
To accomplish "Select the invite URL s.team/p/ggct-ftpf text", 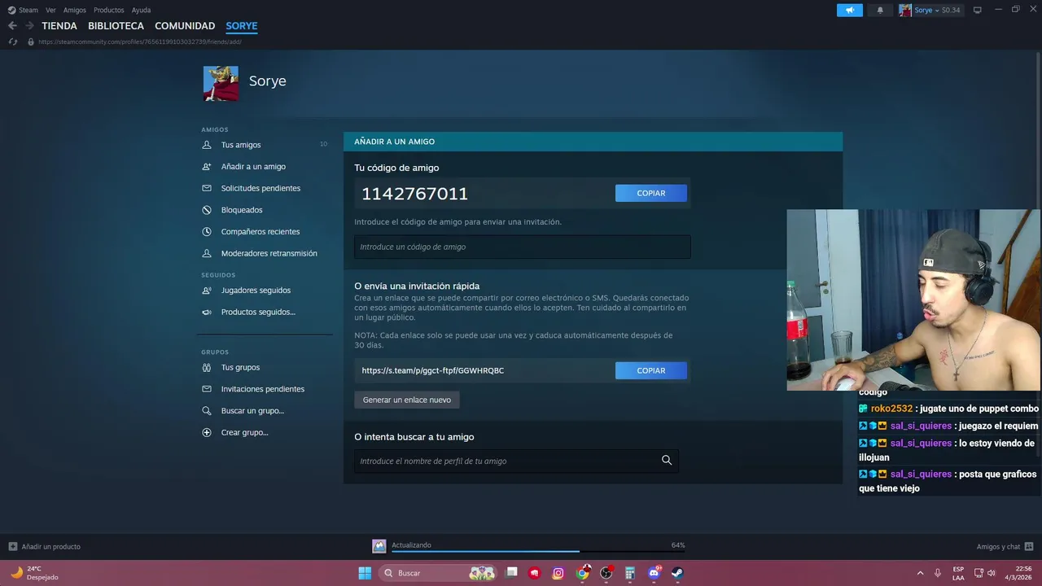I will coord(433,370).
